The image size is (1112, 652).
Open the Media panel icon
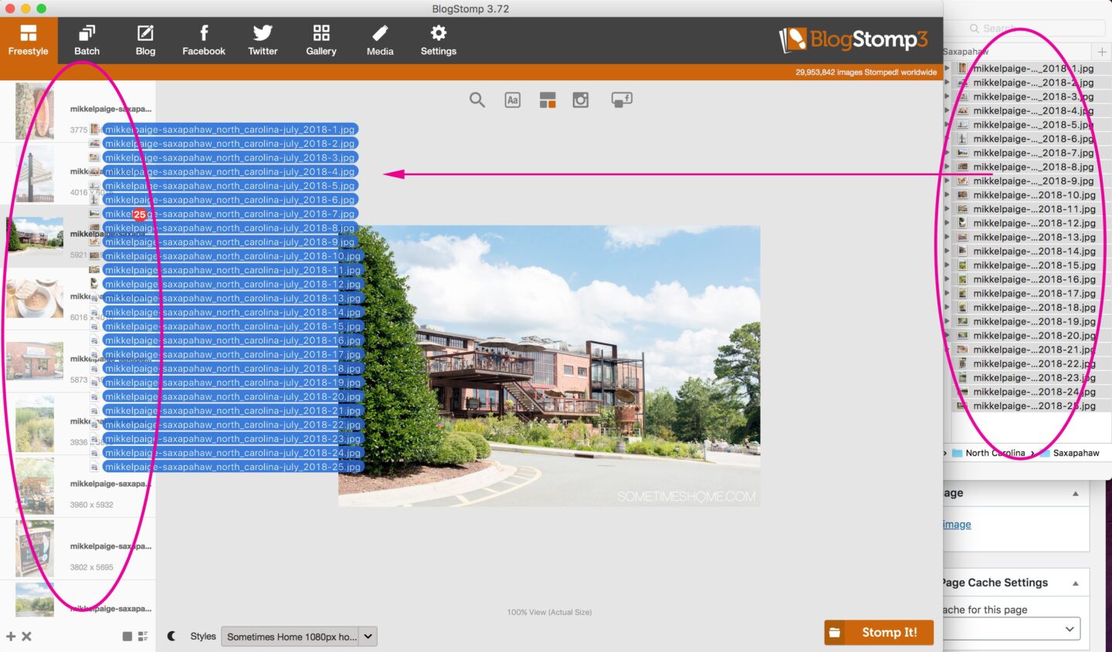[x=380, y=39]
